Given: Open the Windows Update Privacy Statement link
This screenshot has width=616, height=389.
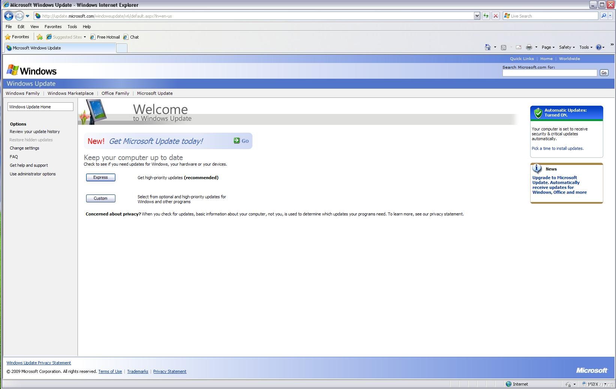Looking at the screenshot, I should coord(39,363).
